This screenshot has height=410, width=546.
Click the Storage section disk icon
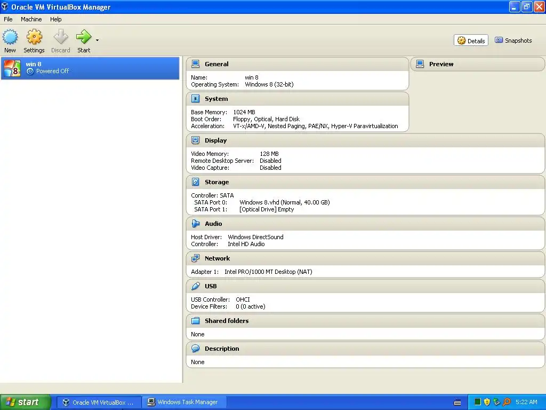click(x=195, y=182)
